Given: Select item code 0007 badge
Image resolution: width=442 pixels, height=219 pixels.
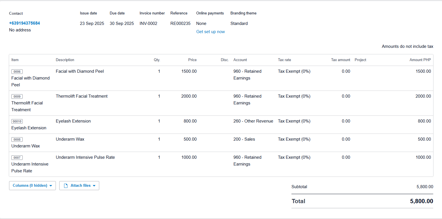Looking at the screenshot, I should point(17,158).
